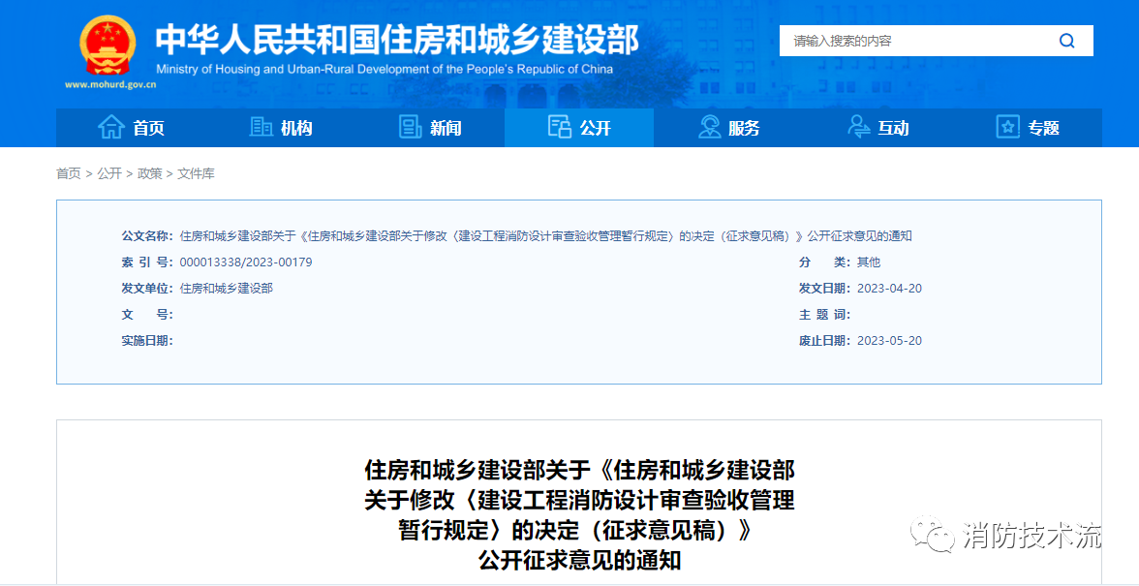Click the 新闻 news icon
The height and width of the screenshot is (586, 1139).
click(x=410, y=127)
